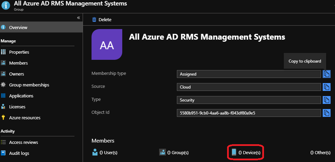Screen dimensions: 335x162
Task: Open the Licenses page
Action: click(17, 107)
